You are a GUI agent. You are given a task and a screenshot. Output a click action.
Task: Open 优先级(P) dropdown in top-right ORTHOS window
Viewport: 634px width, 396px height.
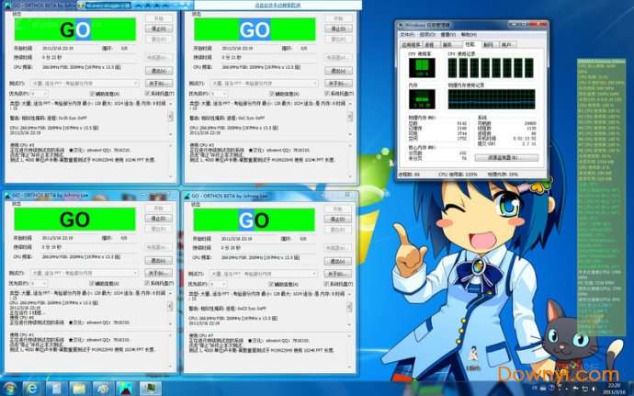[219, 94]
